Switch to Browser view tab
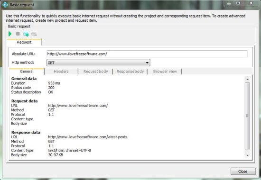Screen dimensions: 261x180 (165, 72)
